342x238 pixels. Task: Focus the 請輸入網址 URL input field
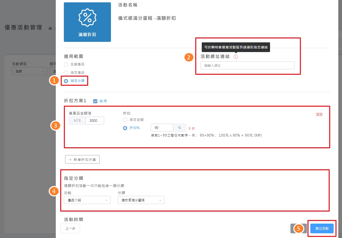pos(247,65)
